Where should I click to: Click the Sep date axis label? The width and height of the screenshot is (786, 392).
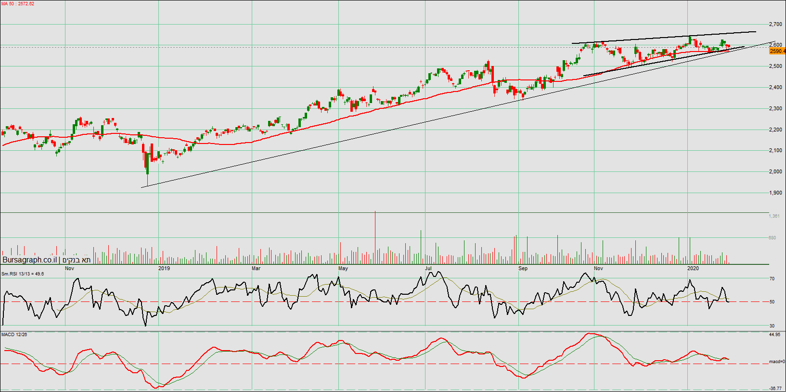click(523, 269)
